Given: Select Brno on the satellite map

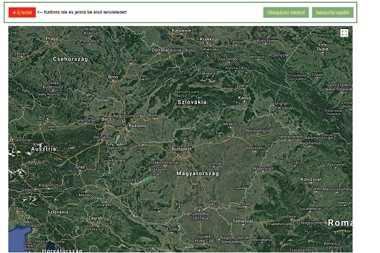Looking at the screenshot, I should 113,77.
